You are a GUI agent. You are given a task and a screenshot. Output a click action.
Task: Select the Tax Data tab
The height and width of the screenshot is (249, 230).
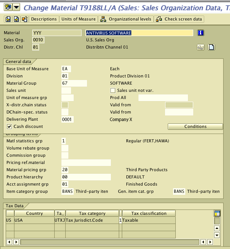(x=15, y=206)
